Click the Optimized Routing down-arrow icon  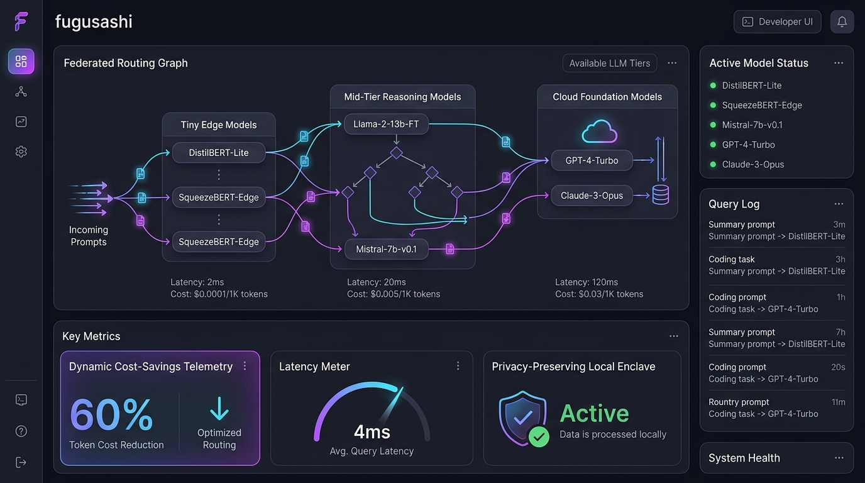tap(219, 408)
